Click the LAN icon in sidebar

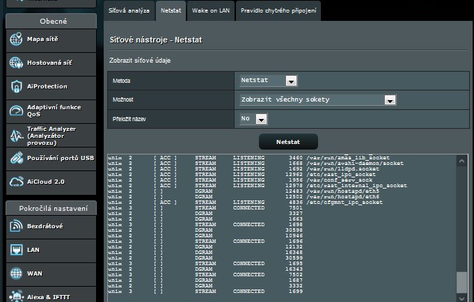pos(16,250)
